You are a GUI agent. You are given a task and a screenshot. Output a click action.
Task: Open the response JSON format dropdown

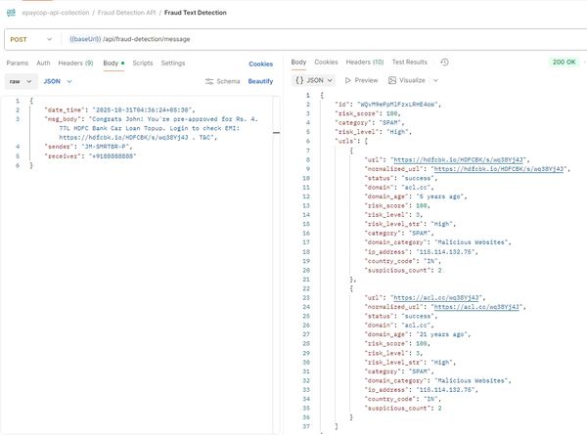313,80
